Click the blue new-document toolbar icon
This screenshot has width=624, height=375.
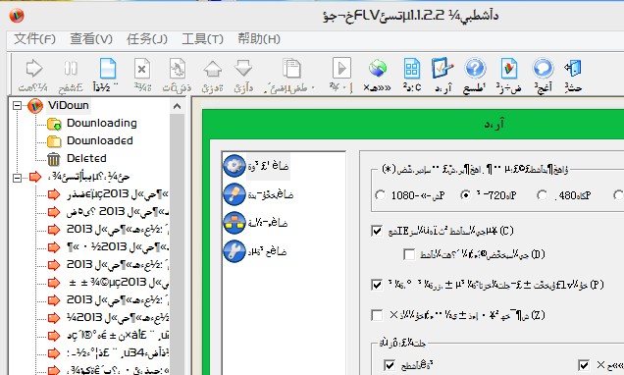[108, 69]
